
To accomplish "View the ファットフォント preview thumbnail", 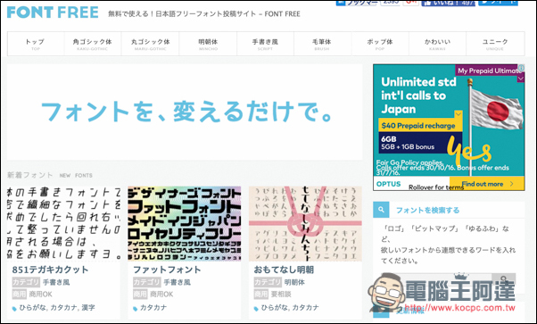I will pos(185,223).
